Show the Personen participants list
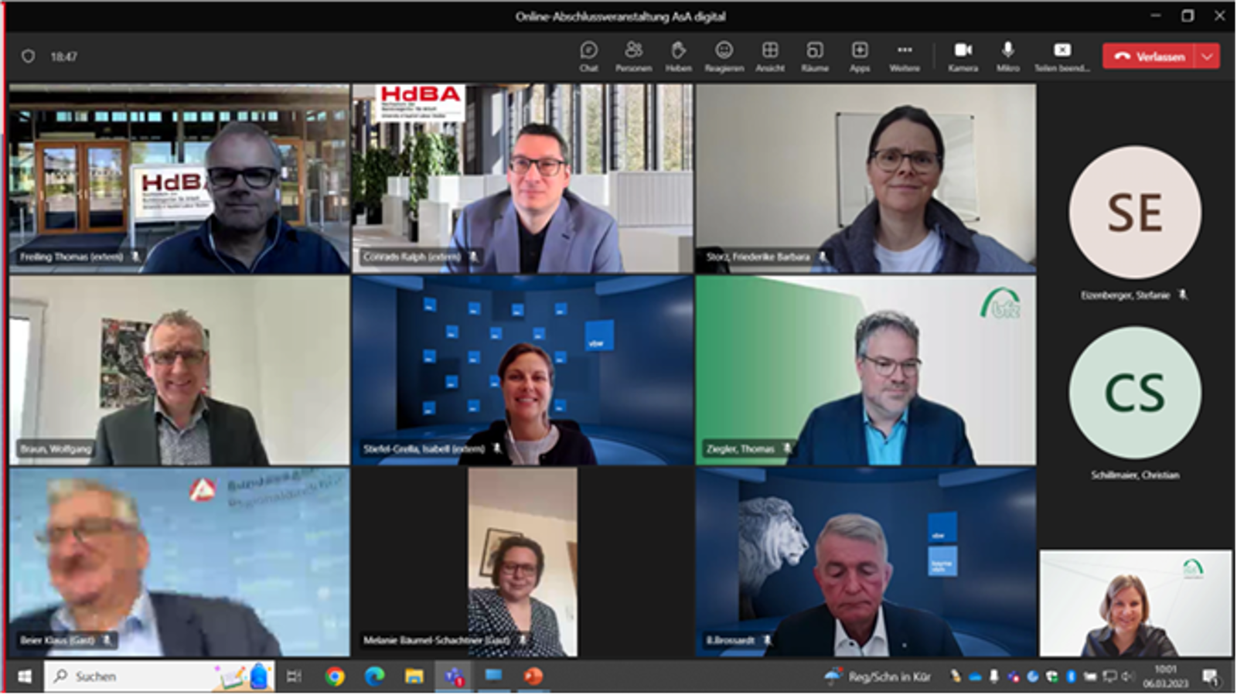The width and height of the screenshot is (1237, 695). [x=633, y=56]
